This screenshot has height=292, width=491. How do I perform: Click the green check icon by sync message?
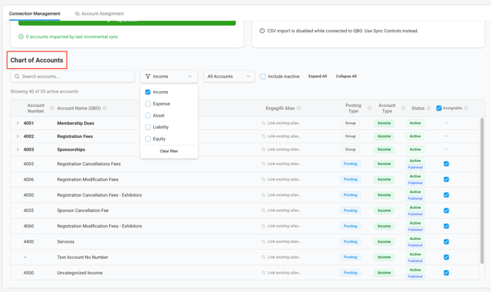coord(21,37)
